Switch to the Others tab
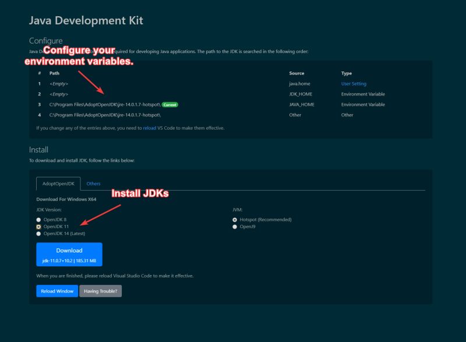The height and width of the screenshot is (342, 466). coord(93,183)
